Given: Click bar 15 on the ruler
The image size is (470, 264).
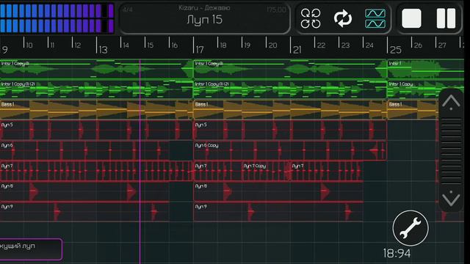Looking at the screenshot, I should [x=150, y=45].
